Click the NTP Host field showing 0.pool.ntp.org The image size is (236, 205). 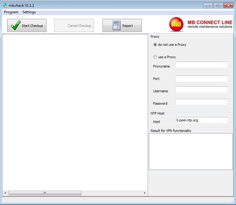[202, 120]
